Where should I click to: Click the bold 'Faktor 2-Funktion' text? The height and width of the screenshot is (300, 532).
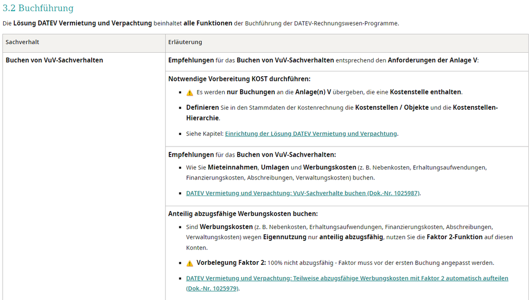(x=454, y=237)
